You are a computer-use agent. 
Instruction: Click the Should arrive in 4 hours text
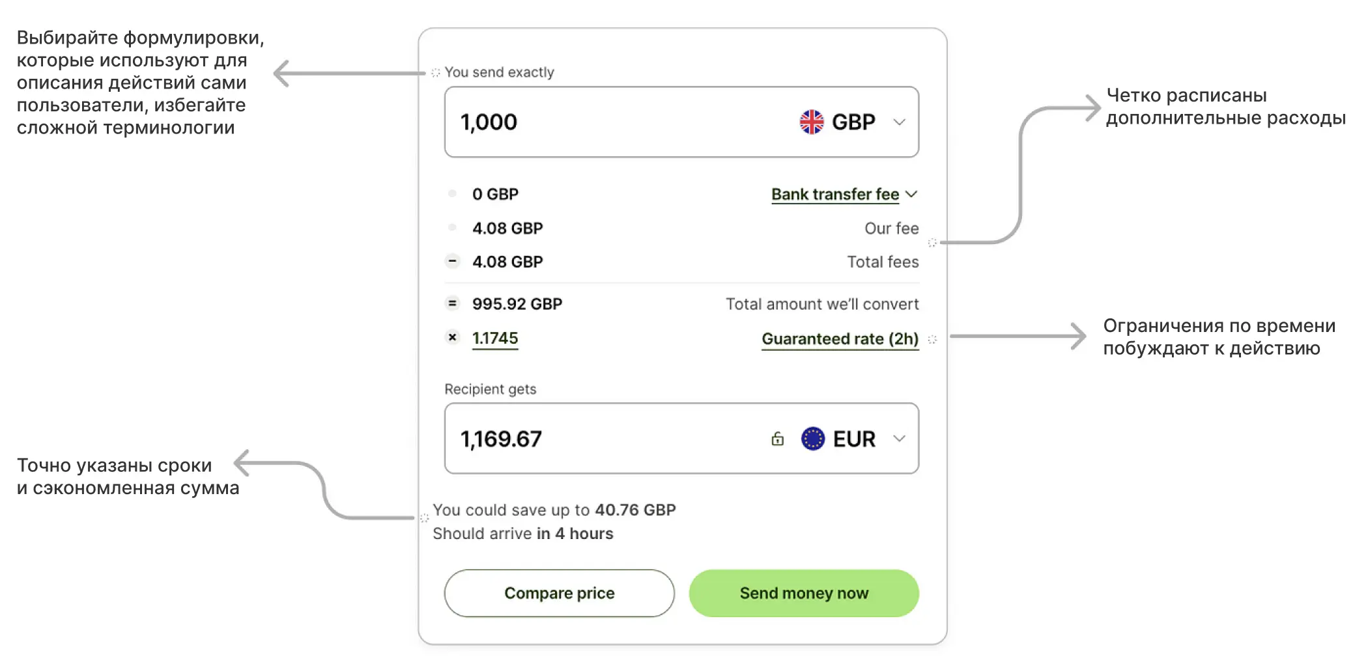pos(522,534)
